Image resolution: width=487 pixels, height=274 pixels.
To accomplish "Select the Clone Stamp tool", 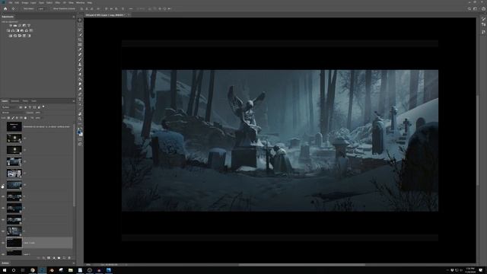I will click(x=80, y=65).
